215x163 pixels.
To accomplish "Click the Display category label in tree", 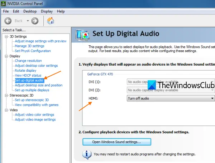I will (x=15, y=56).
